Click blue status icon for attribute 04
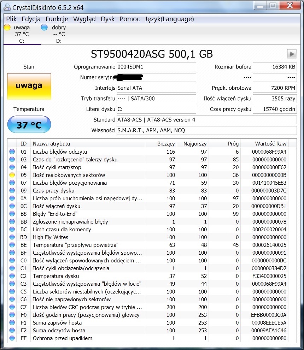304x350 pixels. tap(12, 167)
